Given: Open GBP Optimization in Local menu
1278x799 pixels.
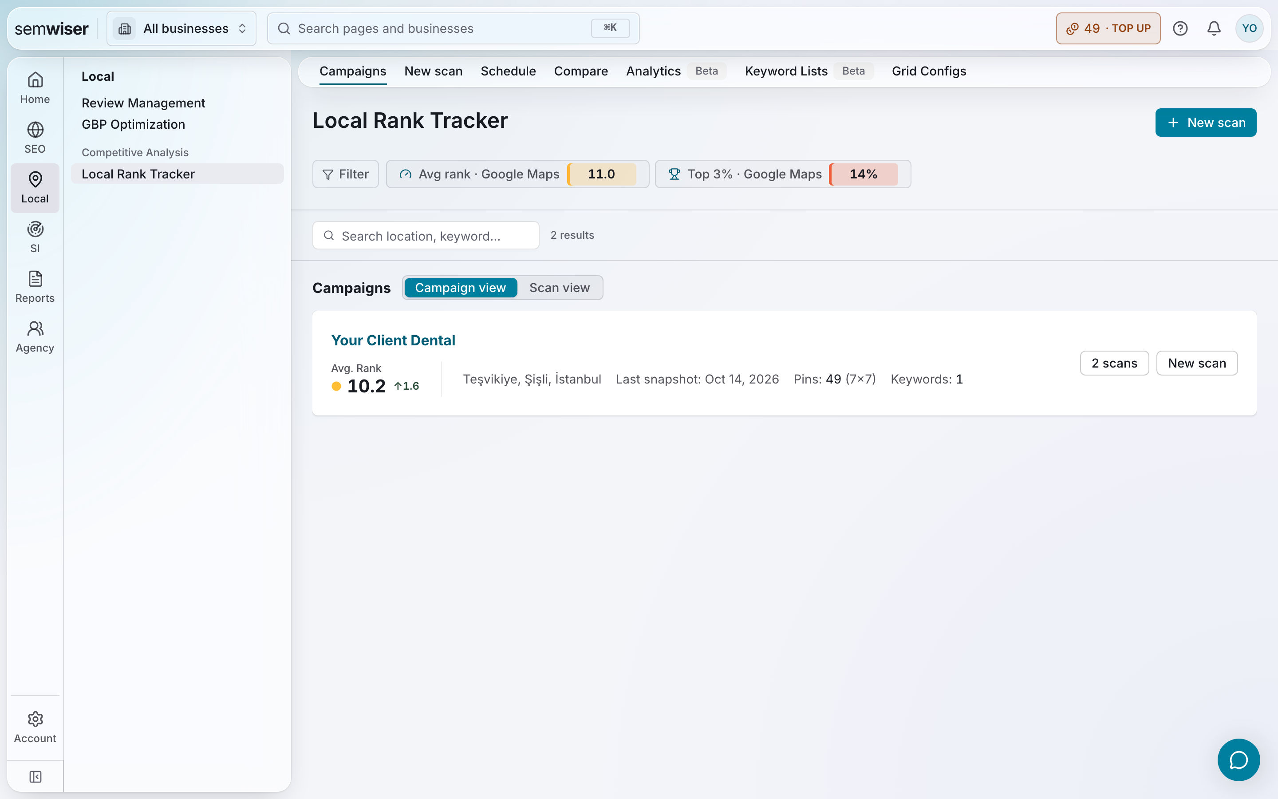Looking at the screenshot, I should [x=133, y=124].
